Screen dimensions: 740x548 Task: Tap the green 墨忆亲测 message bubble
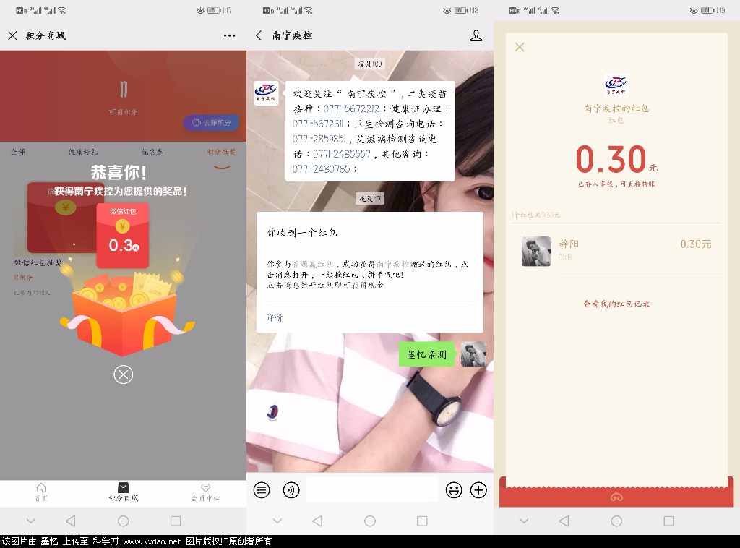[426, 354]
